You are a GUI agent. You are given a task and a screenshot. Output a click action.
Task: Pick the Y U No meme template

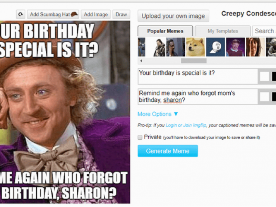coord(216,47)
